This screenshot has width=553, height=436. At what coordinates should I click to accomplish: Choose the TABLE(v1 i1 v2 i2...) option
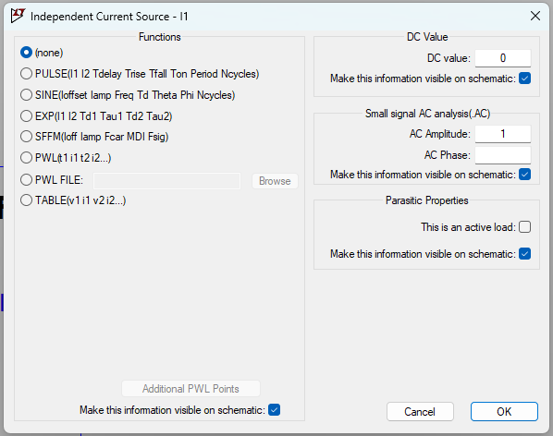click(26, 200)
